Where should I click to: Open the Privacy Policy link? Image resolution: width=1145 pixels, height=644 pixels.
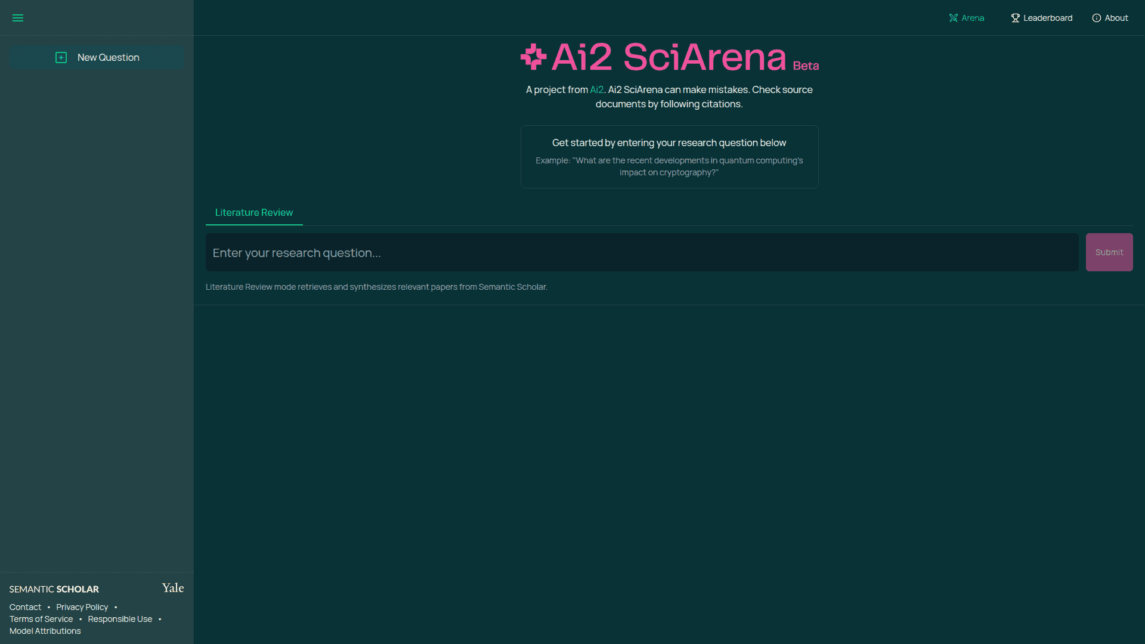[82, 607]
